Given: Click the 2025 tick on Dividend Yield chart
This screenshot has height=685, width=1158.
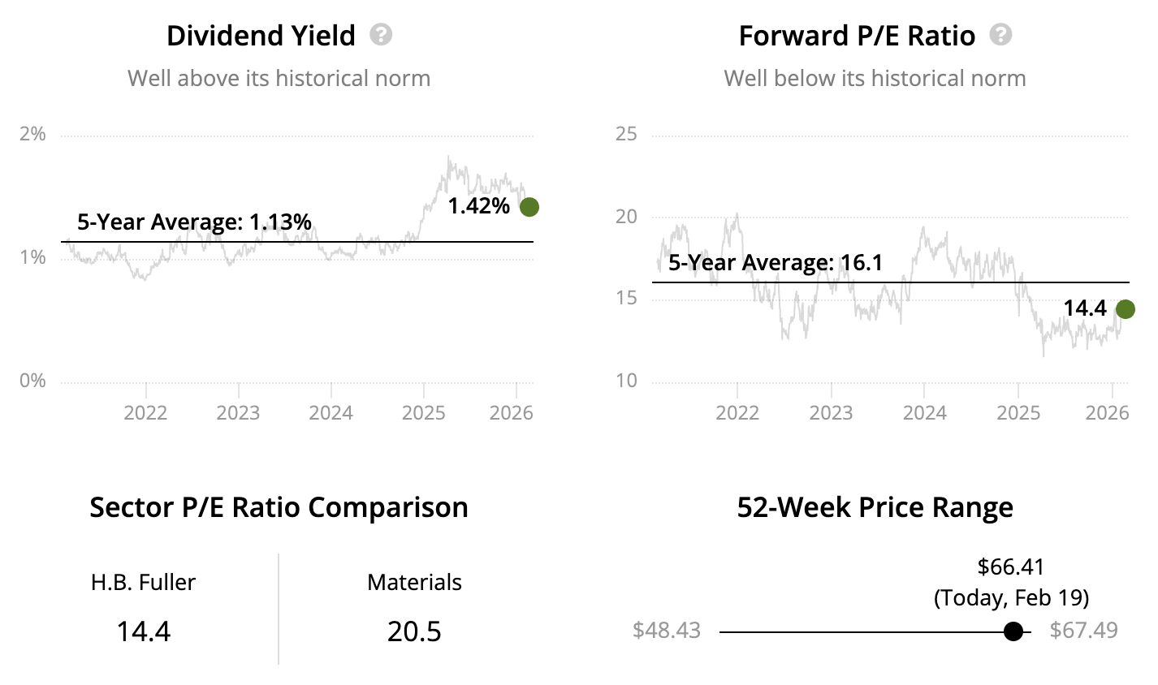Looking at the screenshot, I should (x=424, y=412).
